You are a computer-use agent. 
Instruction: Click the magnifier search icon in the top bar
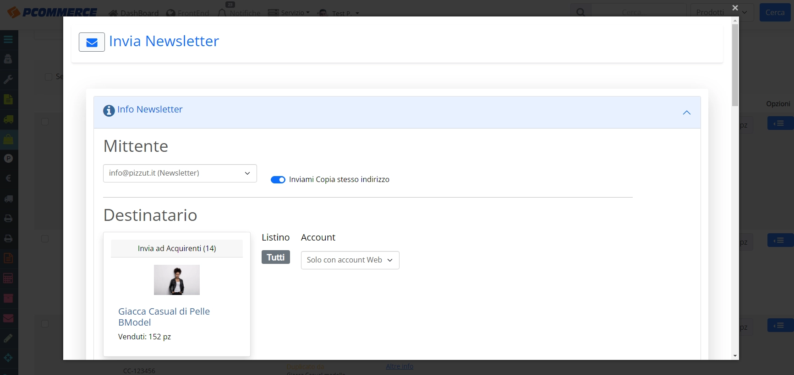tap(580, 12)
